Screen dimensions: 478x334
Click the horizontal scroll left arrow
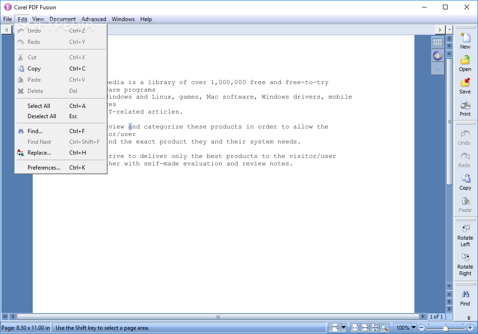pos(13,317)
